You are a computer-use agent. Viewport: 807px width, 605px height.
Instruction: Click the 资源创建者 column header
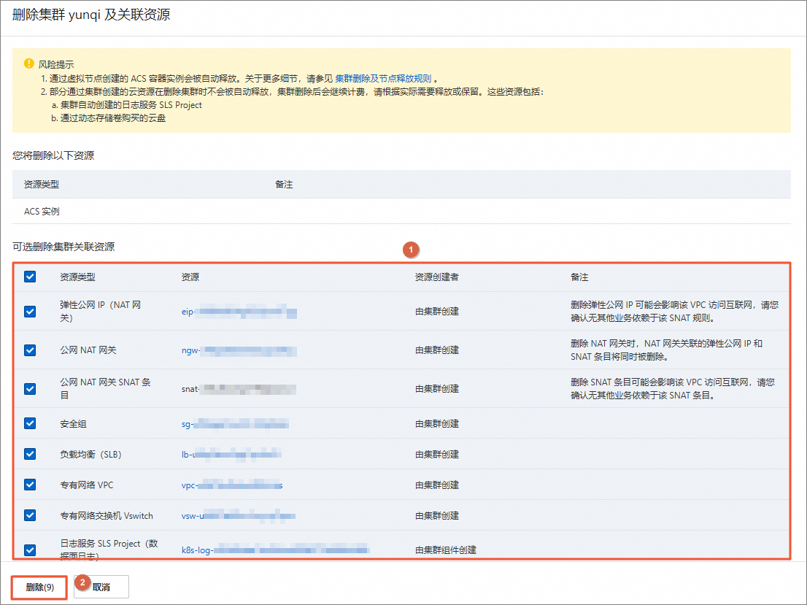[x=436, y=277]
